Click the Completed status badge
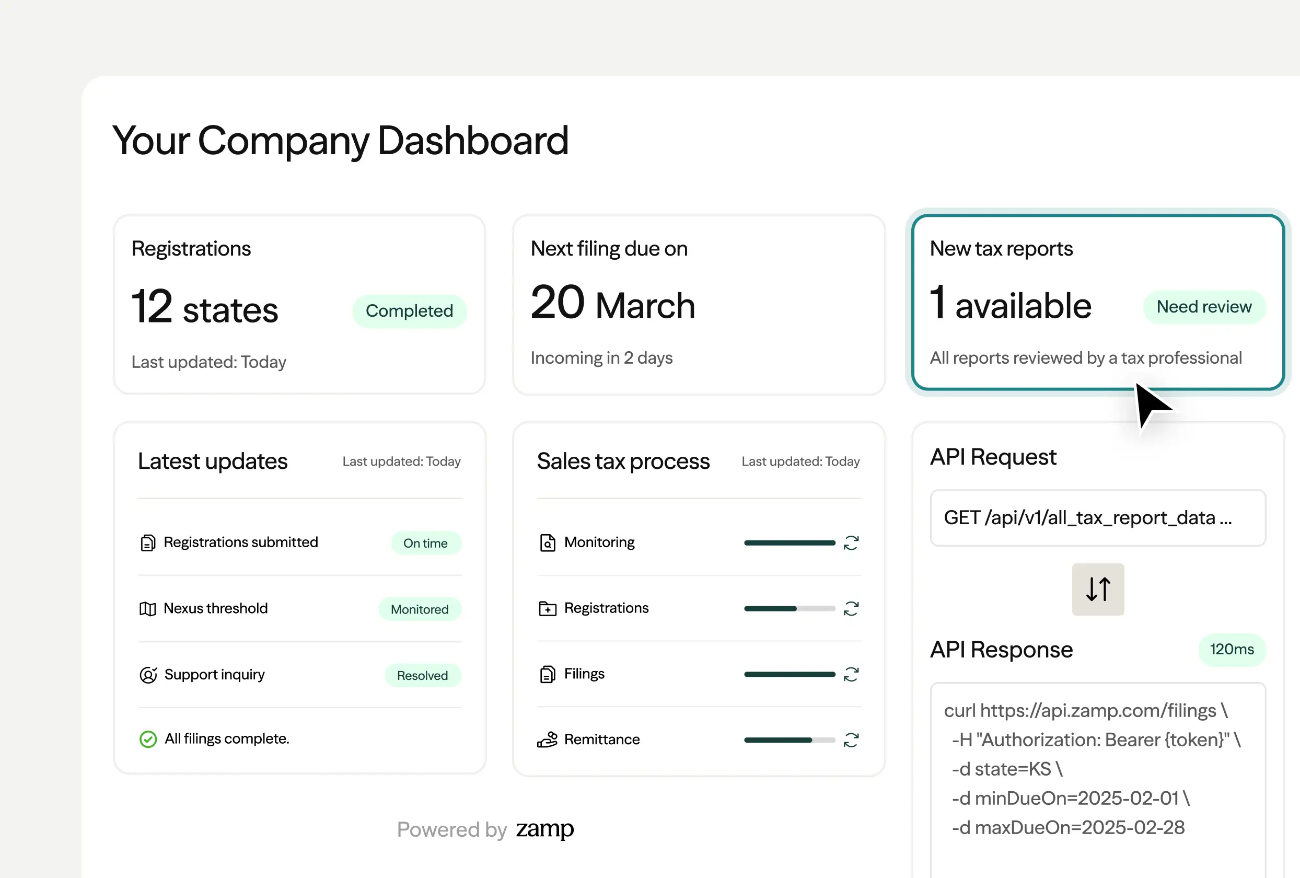Viewport: 1300px width, 878px height. (x=409, y=310)
